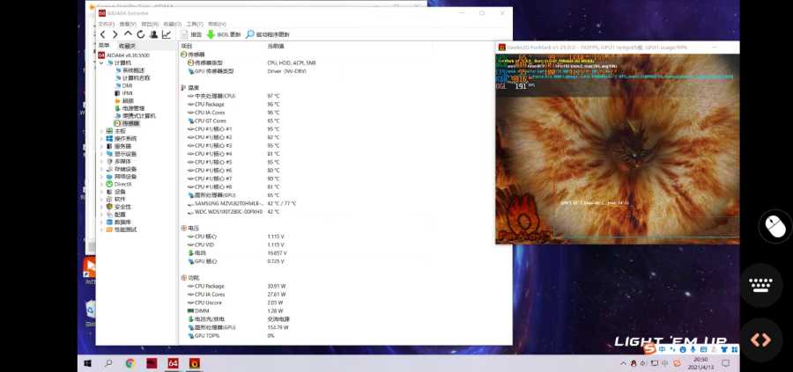Click the FurMark window title bar
This screenshot has height=372, width=793.
point(617,47)
